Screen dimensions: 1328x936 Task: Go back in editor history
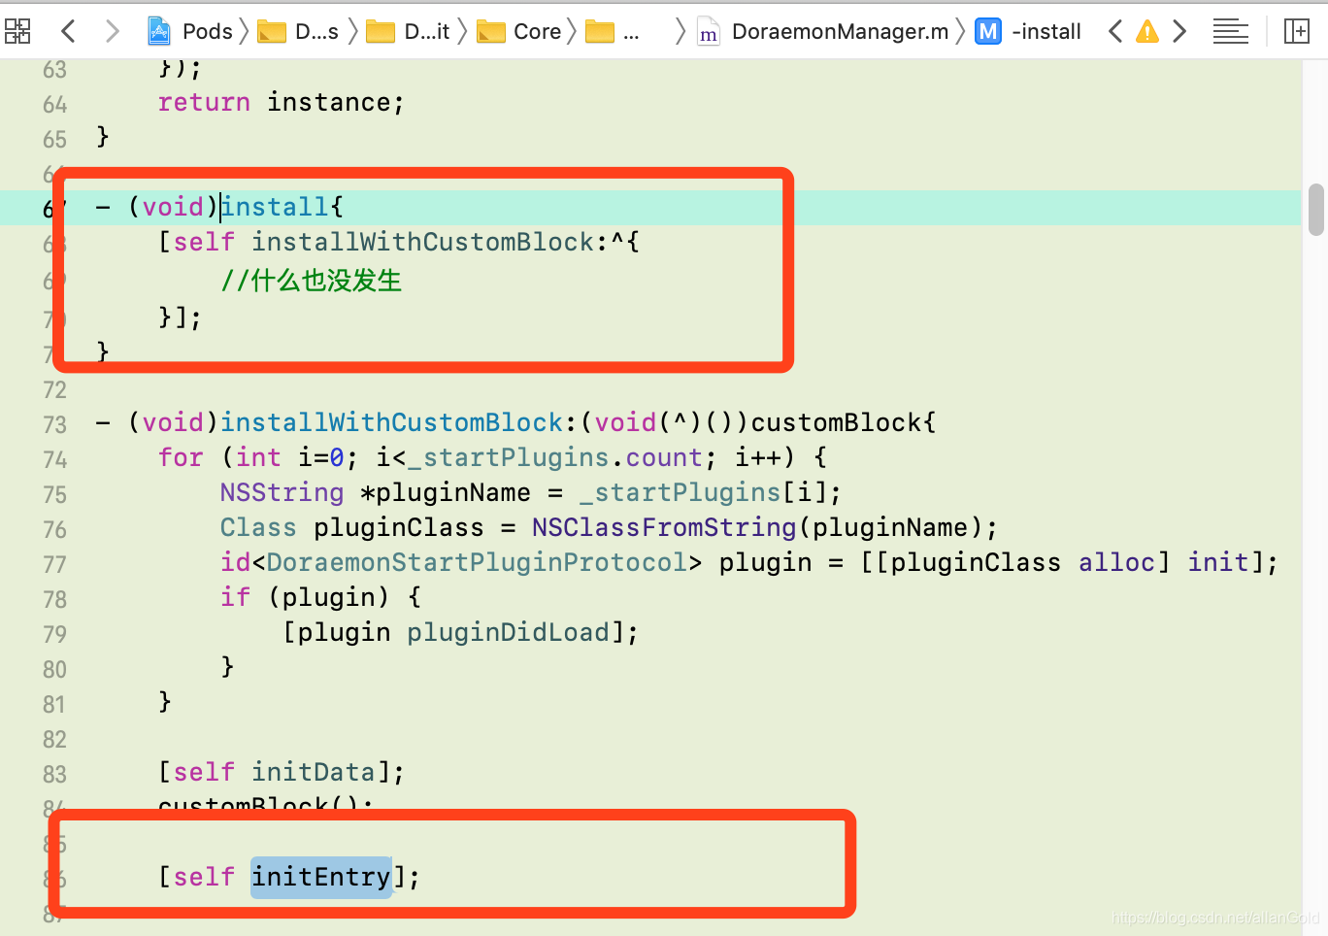(x=68, y=31)
